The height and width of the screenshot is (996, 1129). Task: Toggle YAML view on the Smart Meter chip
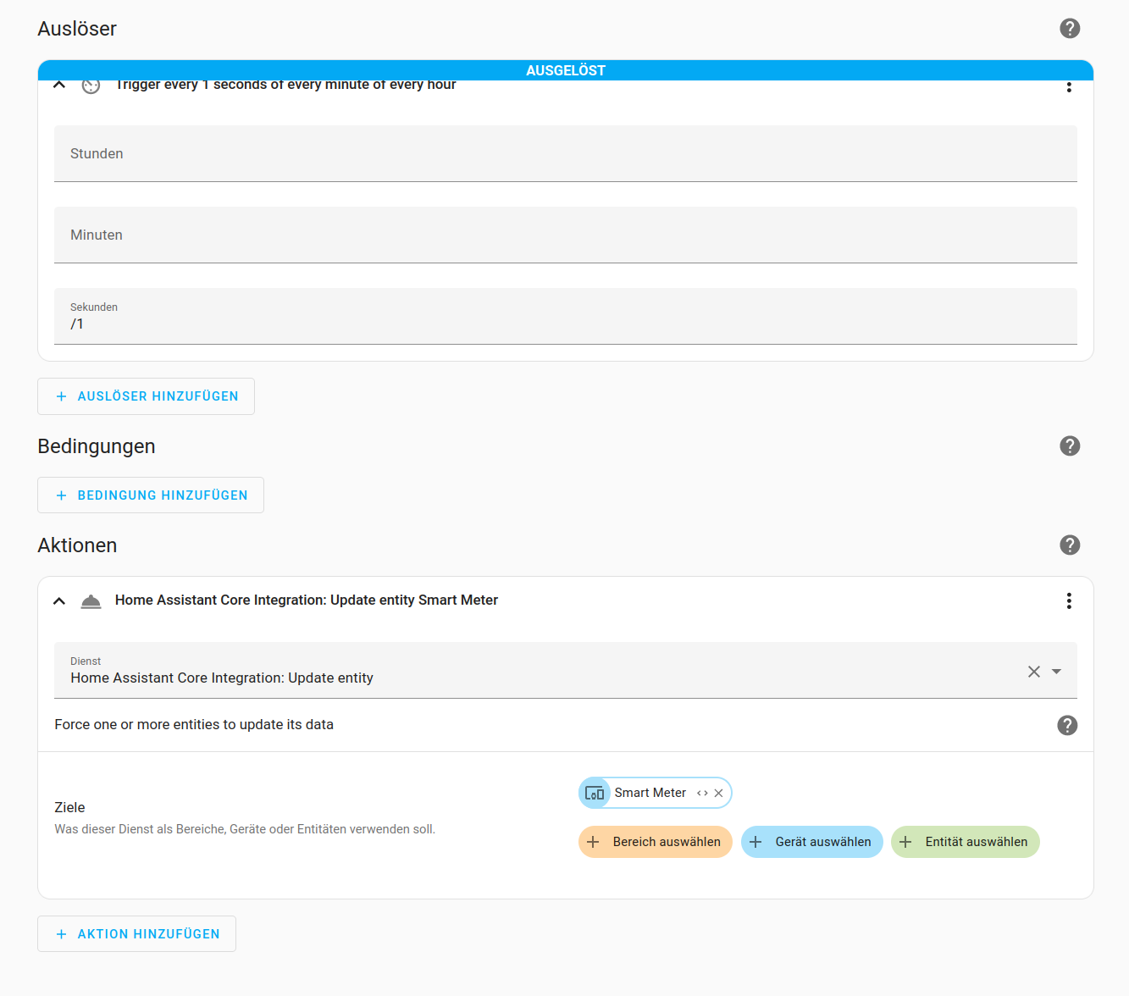[x=702, y=793]
